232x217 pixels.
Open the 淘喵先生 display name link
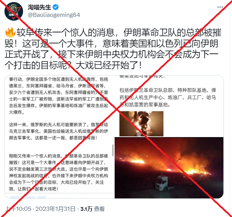[39, 7]
